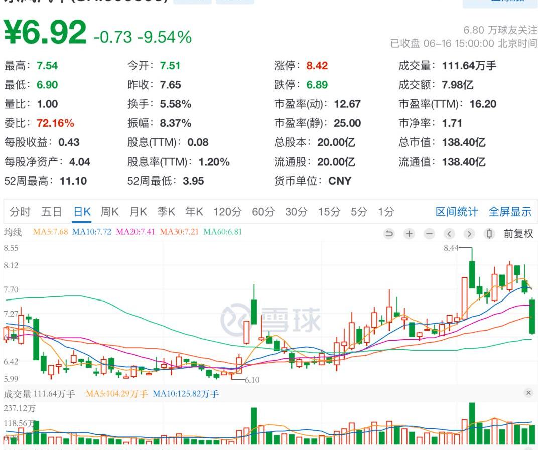Switch to 5分 chart tab
The height and width of the screenshot is (450, 542).
pyautogui.click(x=359, y=212)
